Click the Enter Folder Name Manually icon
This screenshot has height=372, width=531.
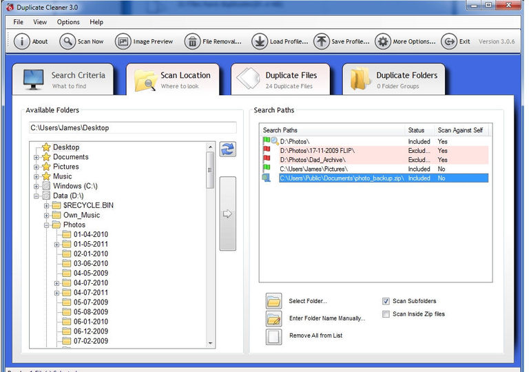tap(273, 318)
